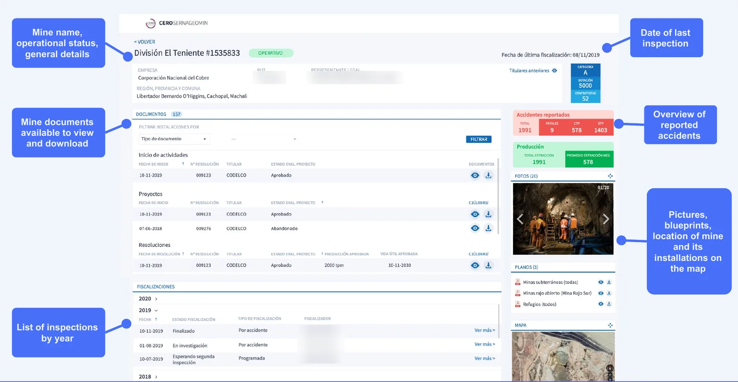This screenshot has height=382, width=738.
Task: Go back using the VOLVER link
Action: tap(144, 42)
